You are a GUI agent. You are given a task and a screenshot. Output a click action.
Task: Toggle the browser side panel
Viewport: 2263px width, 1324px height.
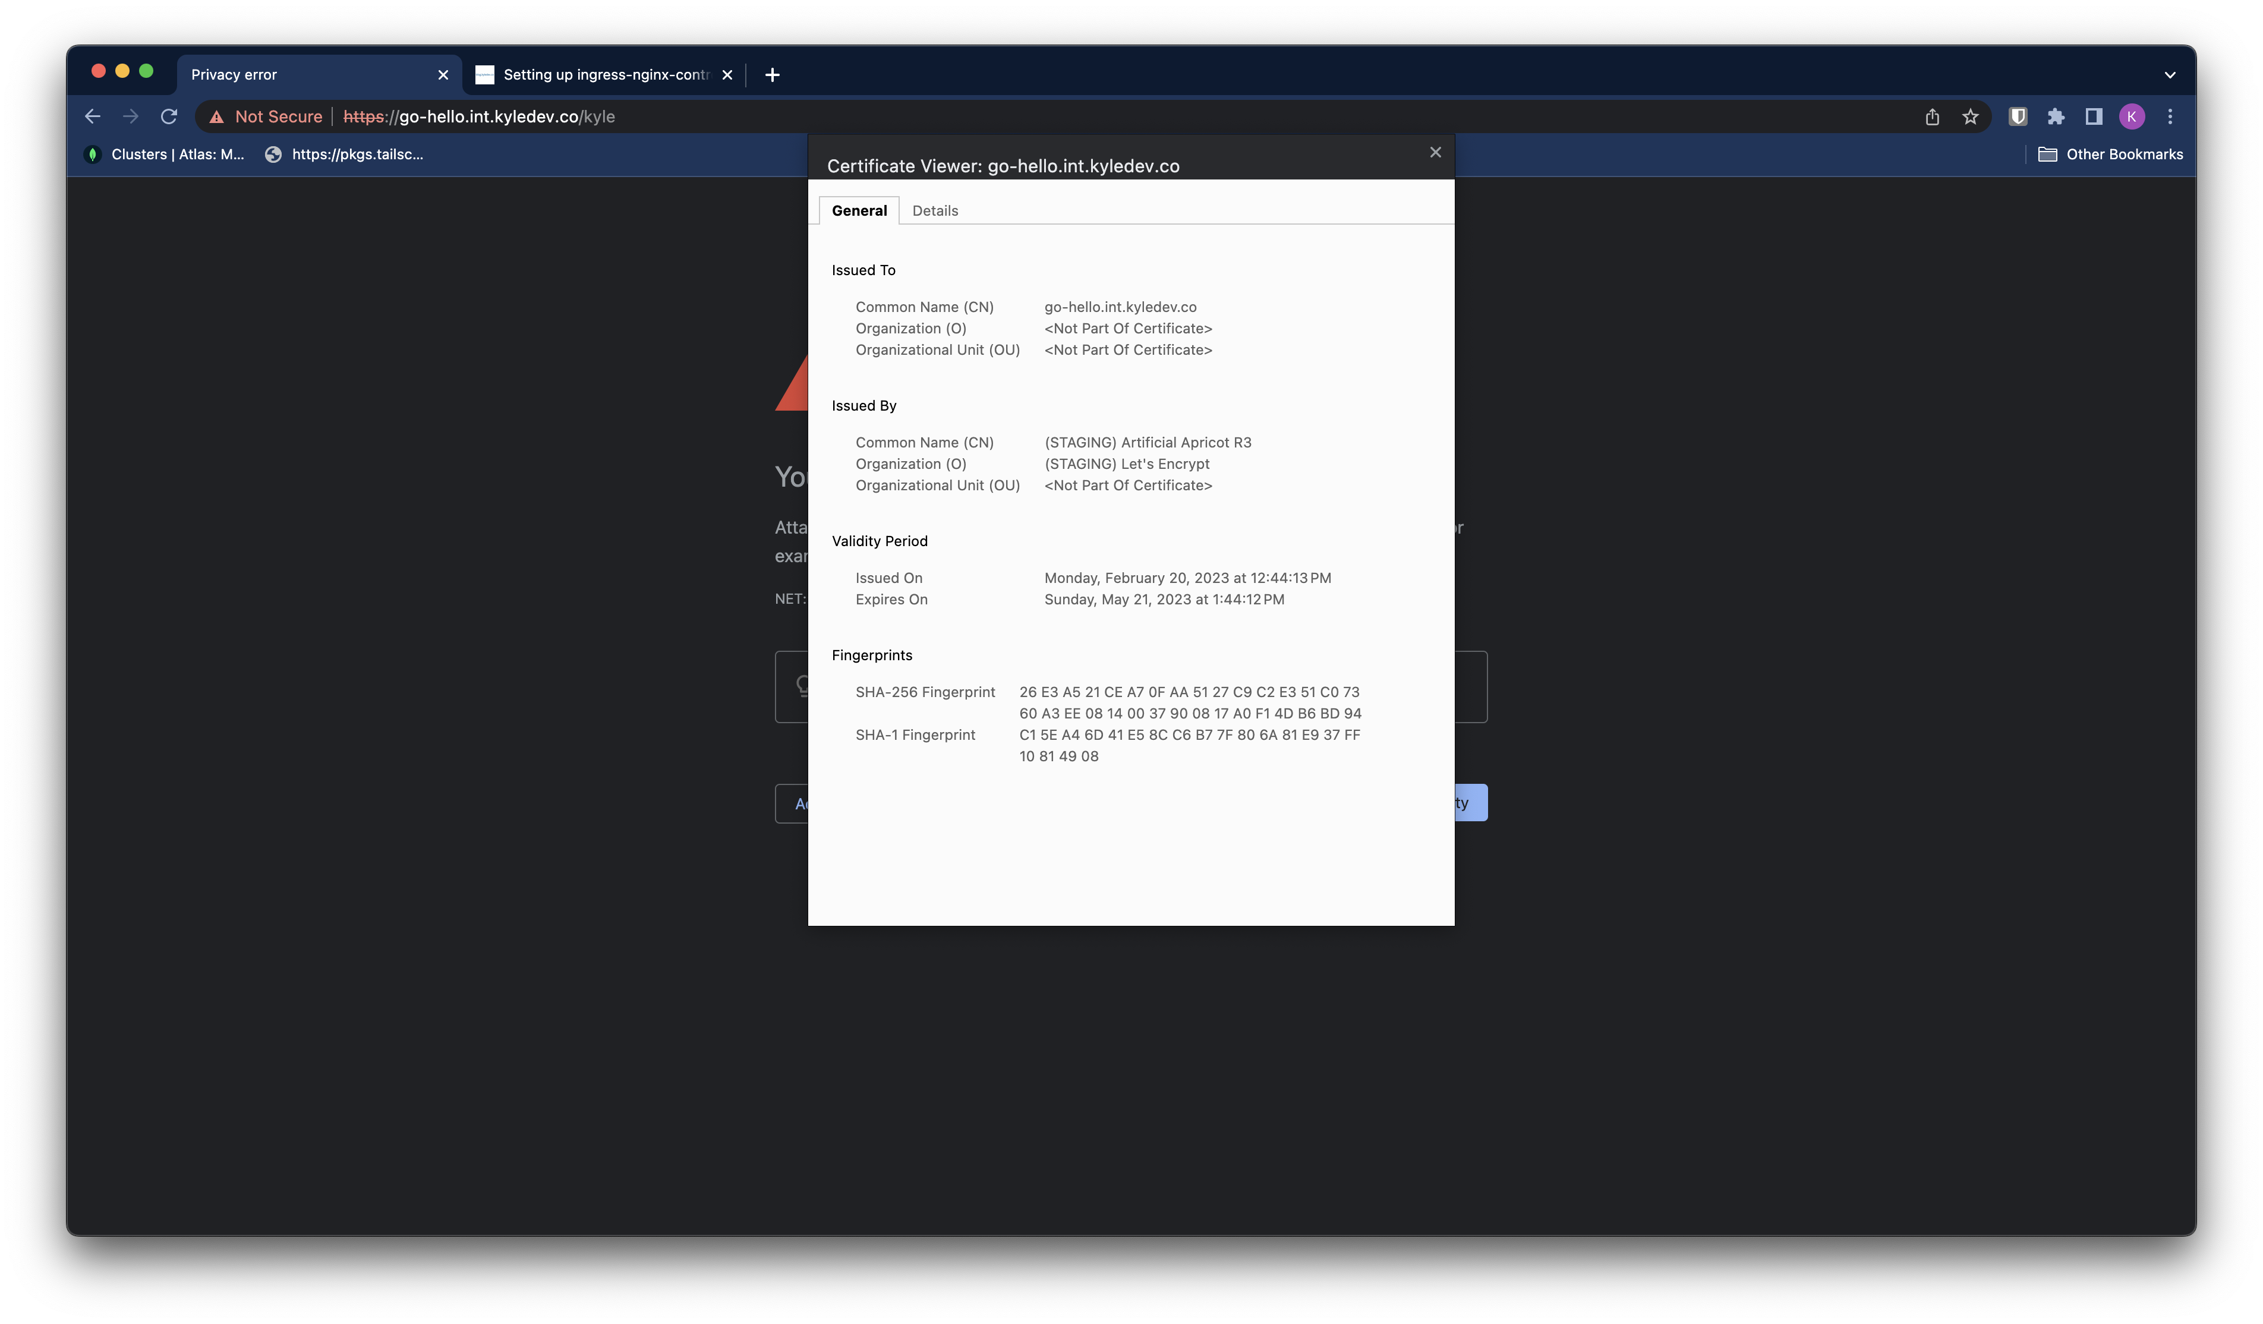(x=2093, y=116)
